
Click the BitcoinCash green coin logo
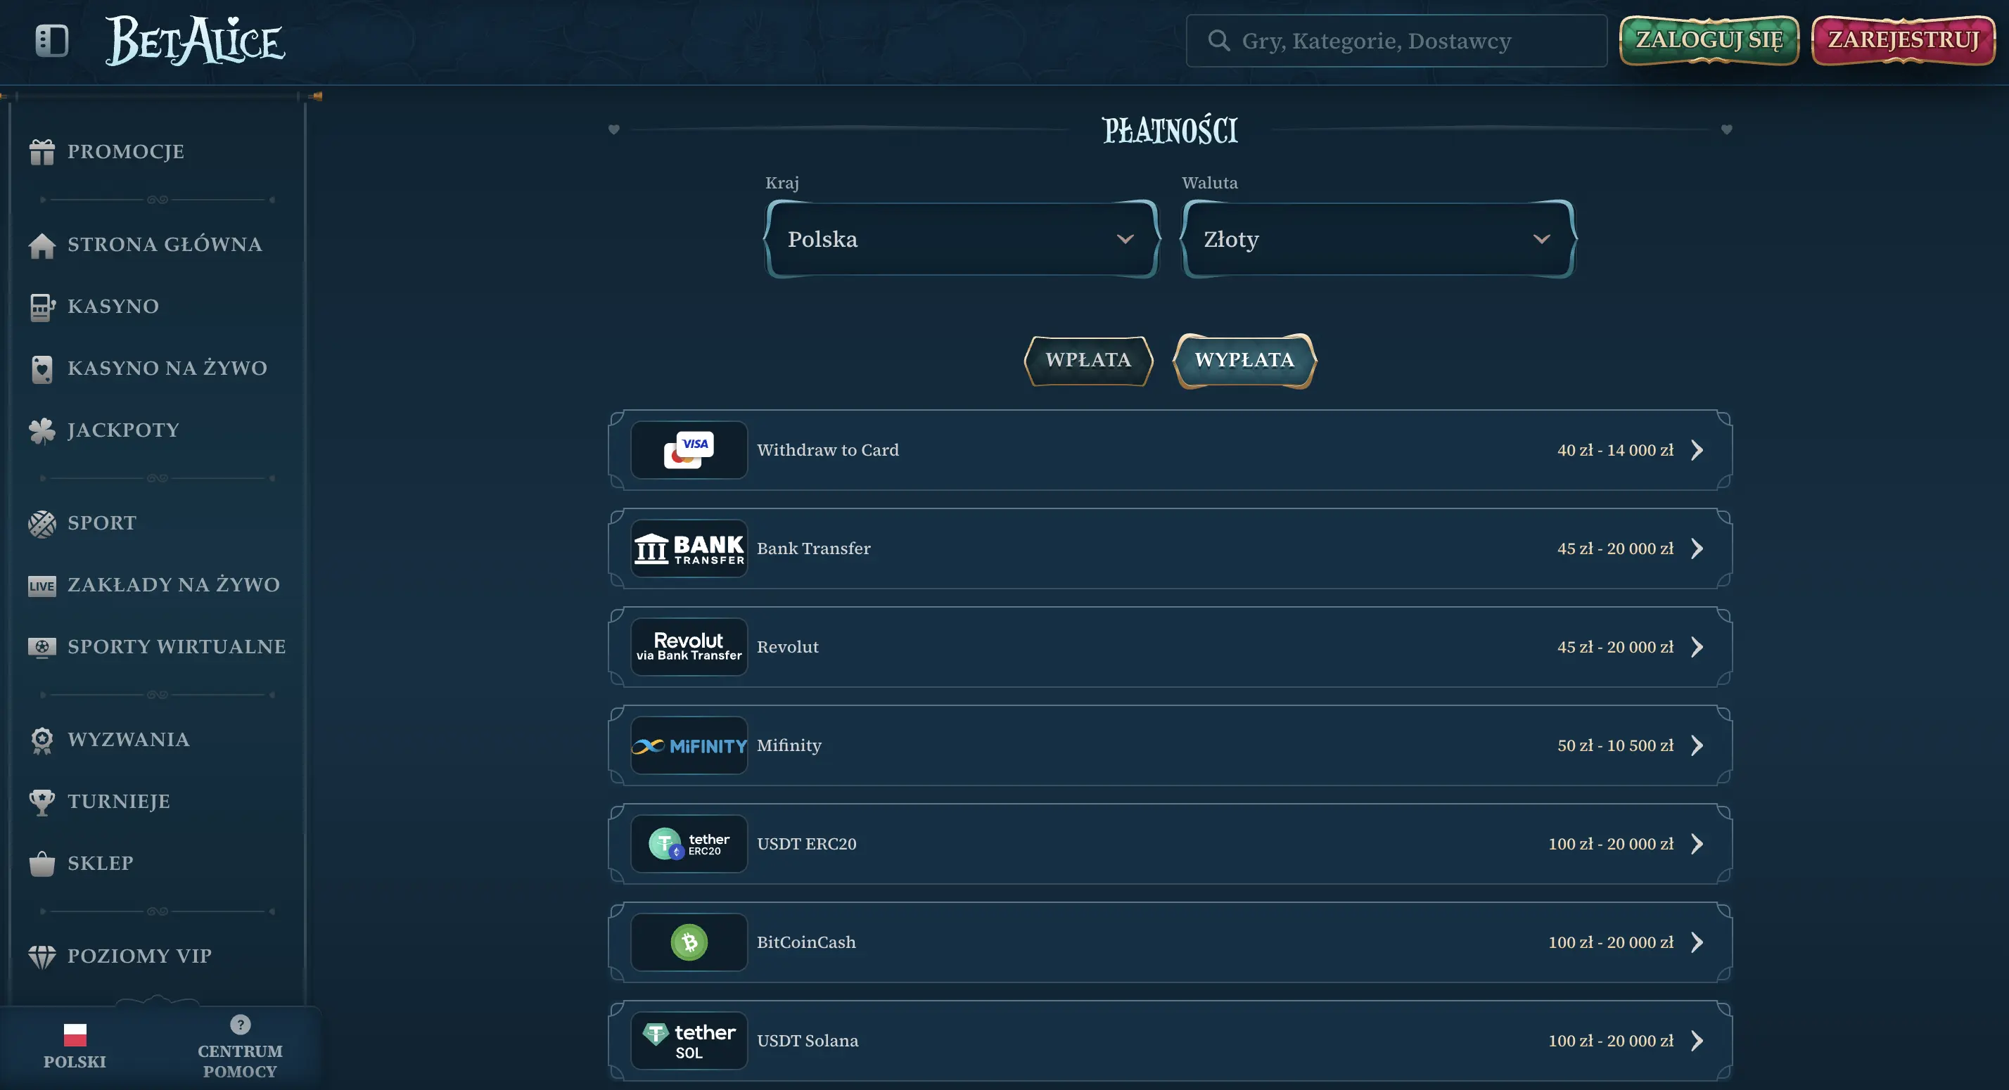[x=689, y=942]
